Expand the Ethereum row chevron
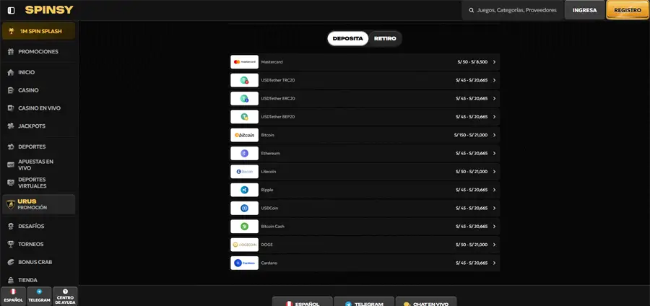 [494, 153]
